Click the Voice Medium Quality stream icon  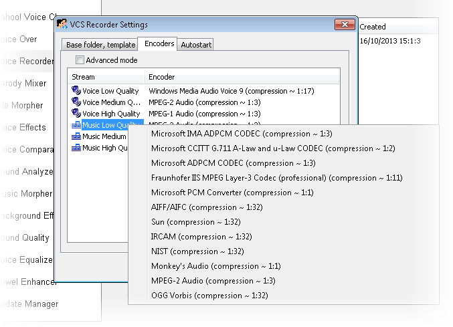point(76,102)
